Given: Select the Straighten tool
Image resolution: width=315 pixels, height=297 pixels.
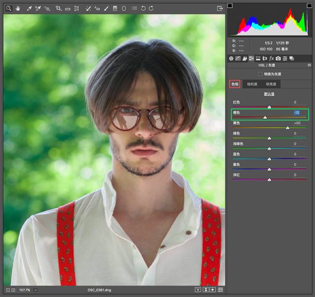Looking at the screenshot, I should 68,9.
